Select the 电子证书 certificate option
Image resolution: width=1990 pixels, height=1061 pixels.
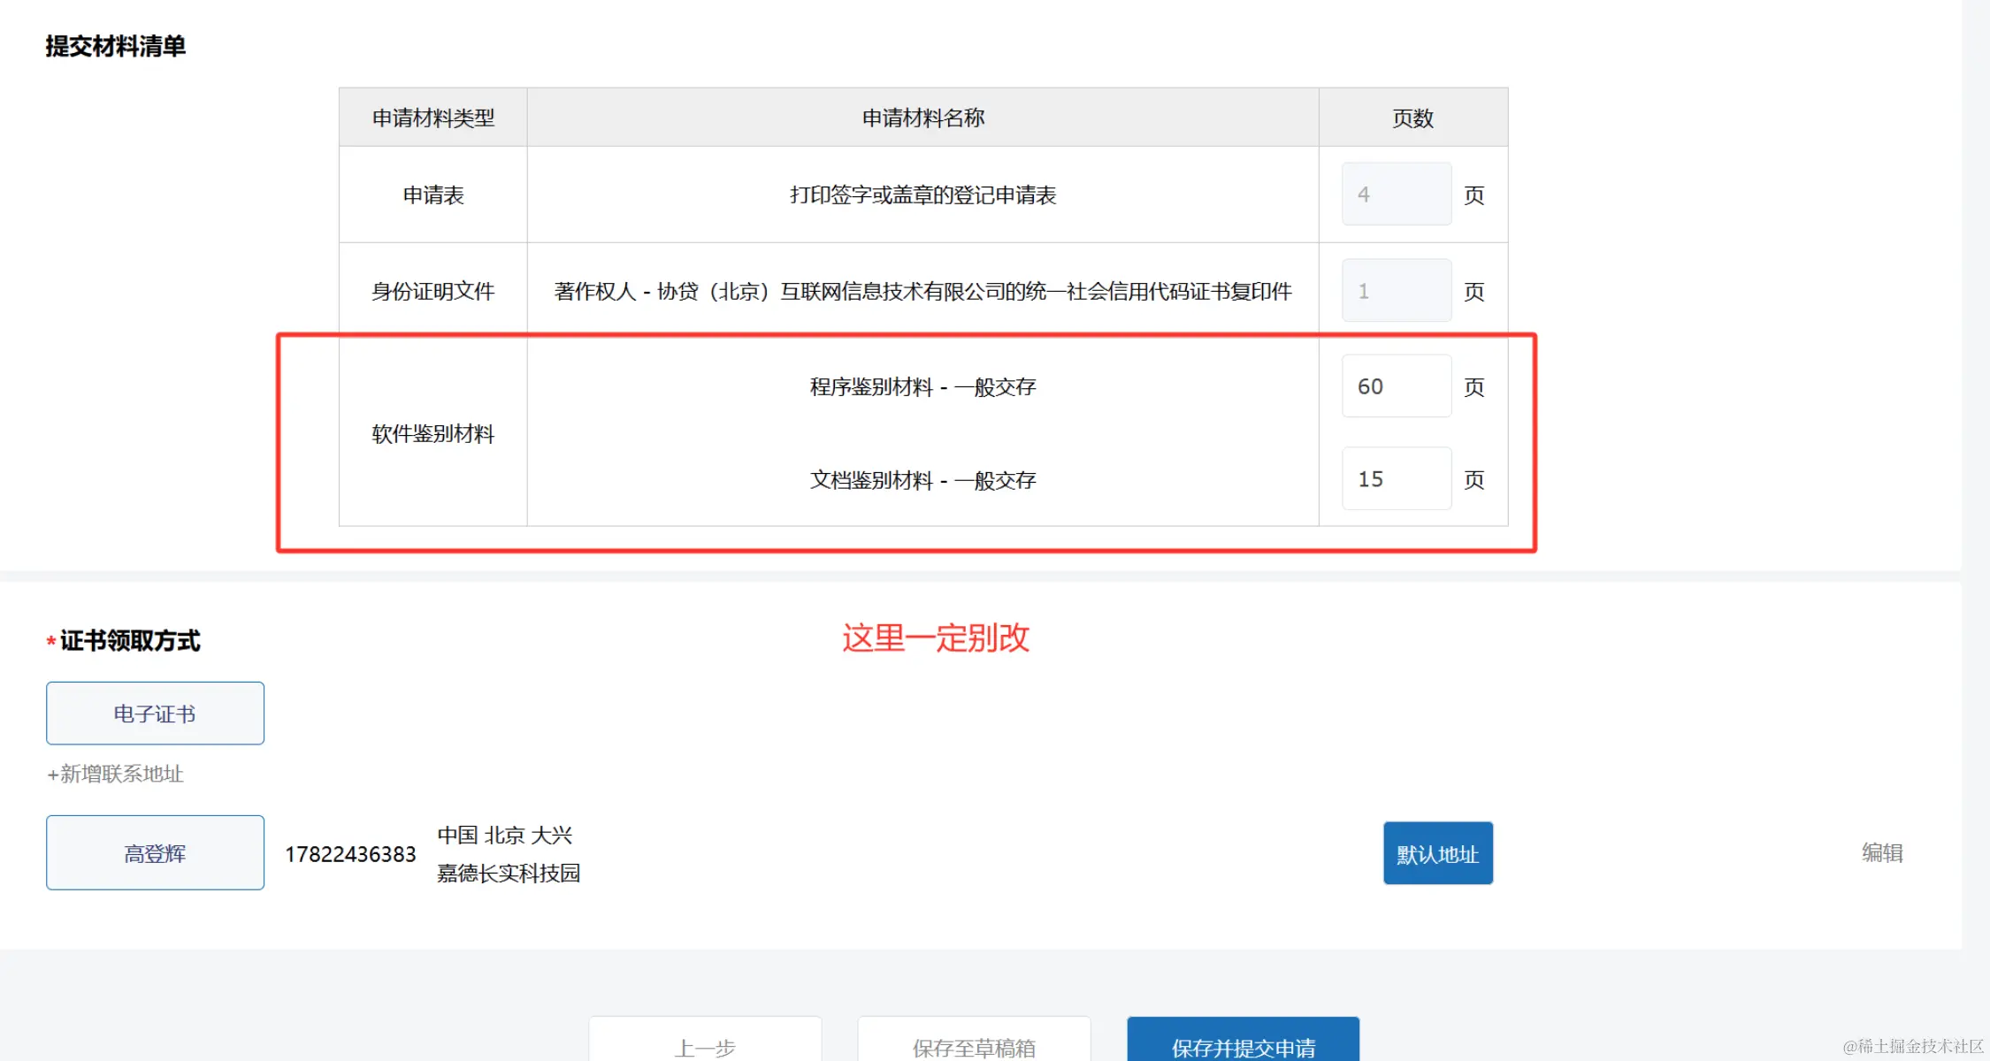click(155, 714)
